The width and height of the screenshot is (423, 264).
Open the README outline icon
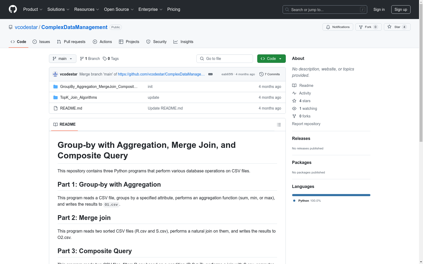279,125
